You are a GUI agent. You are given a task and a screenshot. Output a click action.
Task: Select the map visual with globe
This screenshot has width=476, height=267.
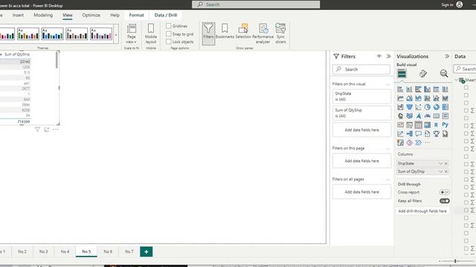tap(400, 116)
